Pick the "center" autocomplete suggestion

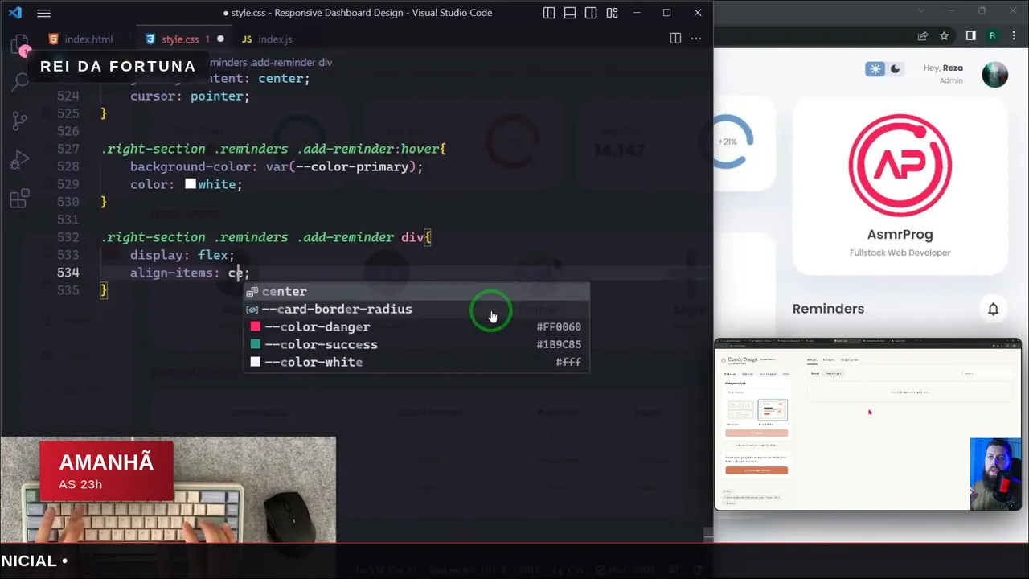point(416,291)
